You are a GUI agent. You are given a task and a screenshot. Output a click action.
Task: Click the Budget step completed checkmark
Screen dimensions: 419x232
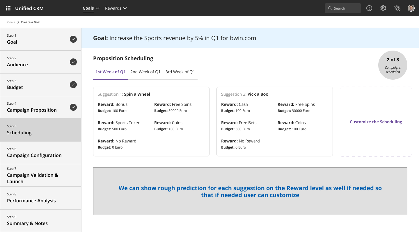click(x=73, y=85)
